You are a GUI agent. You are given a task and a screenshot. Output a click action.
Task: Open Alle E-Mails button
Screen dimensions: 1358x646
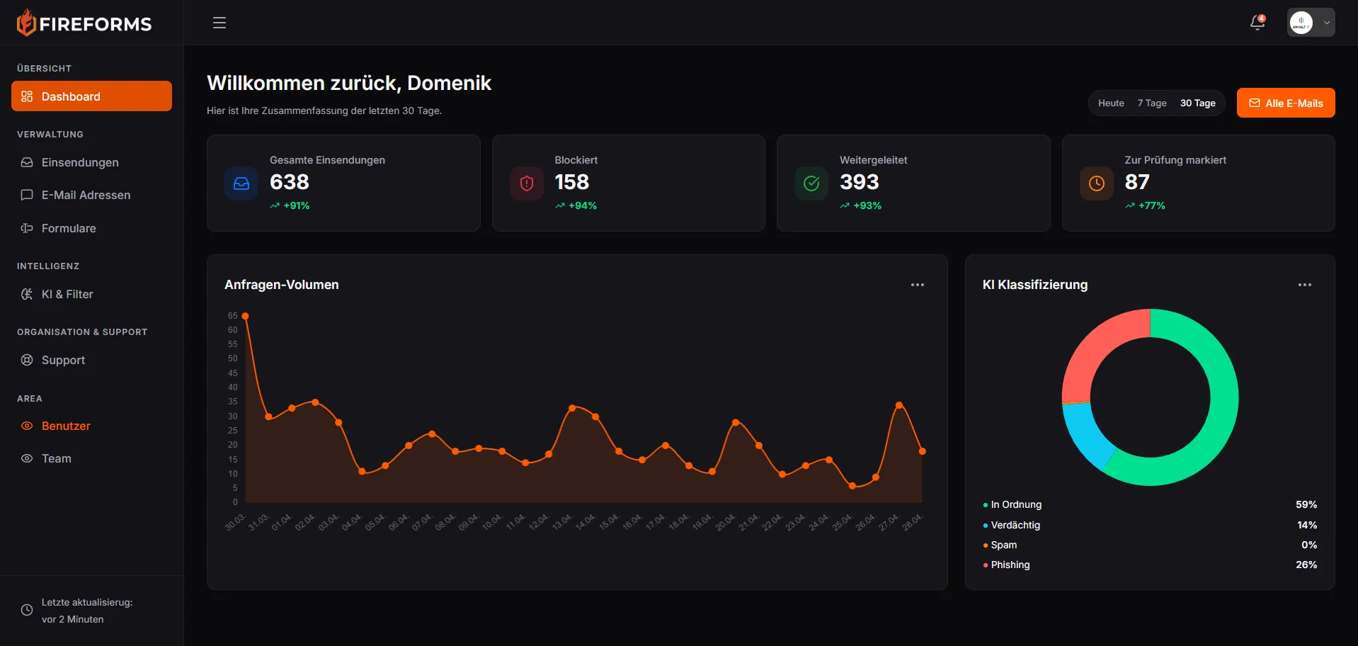pyautogui.click(x=1286, y=103)
